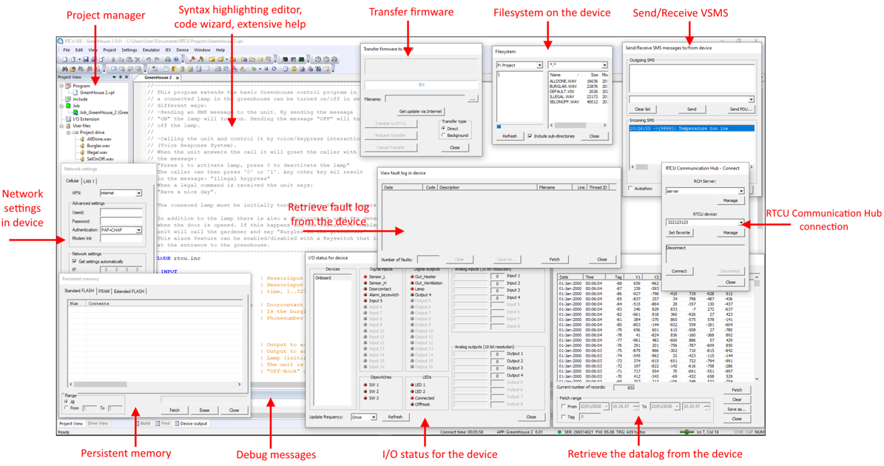Screen dimensions: 884x466
Task: Switch to the LAN 1 tab
Action: (x=89, y=181)
